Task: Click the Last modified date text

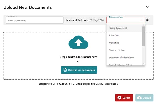Action: (85, 20)
